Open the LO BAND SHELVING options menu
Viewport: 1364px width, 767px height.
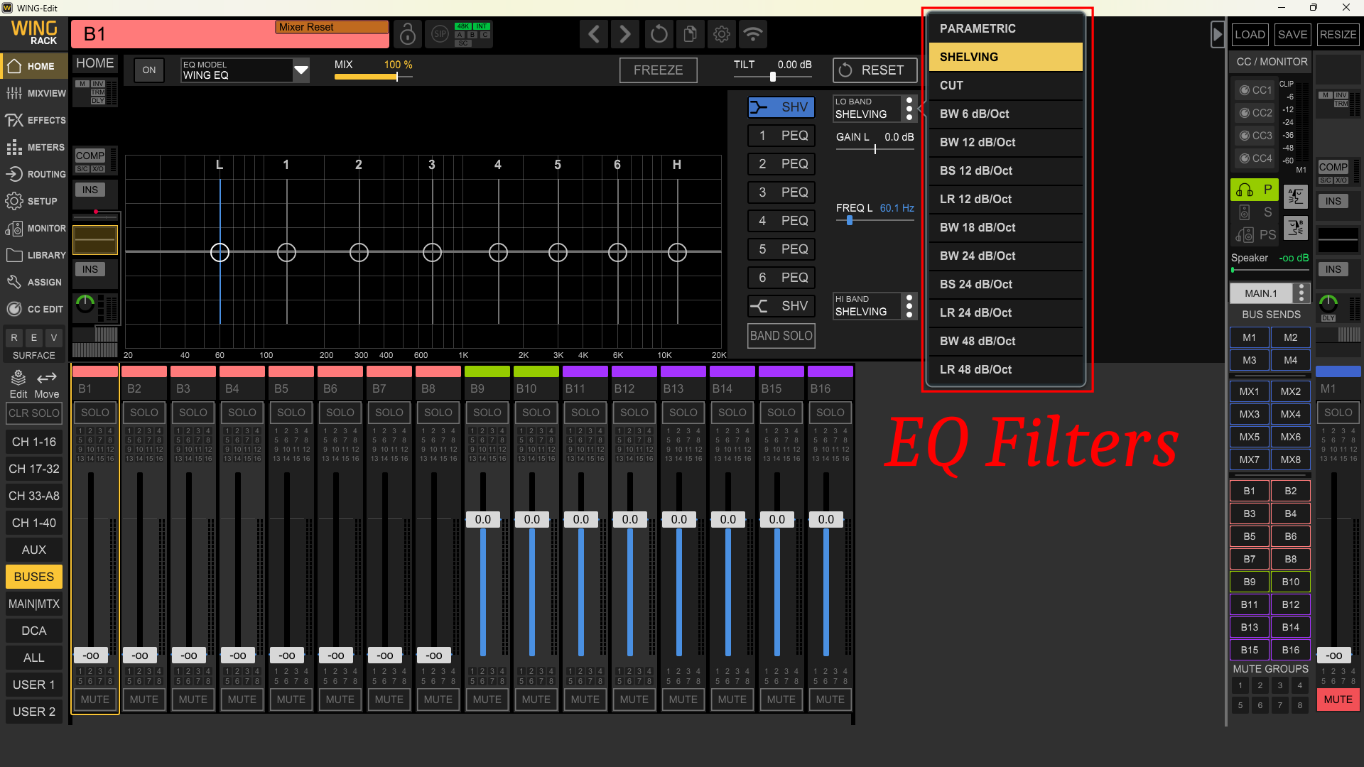pyautogui.click(x=910, y=108)
